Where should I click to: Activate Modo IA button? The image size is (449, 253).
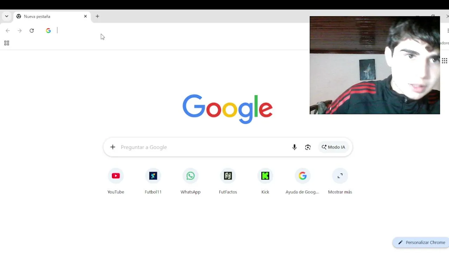tap(333, 147)
